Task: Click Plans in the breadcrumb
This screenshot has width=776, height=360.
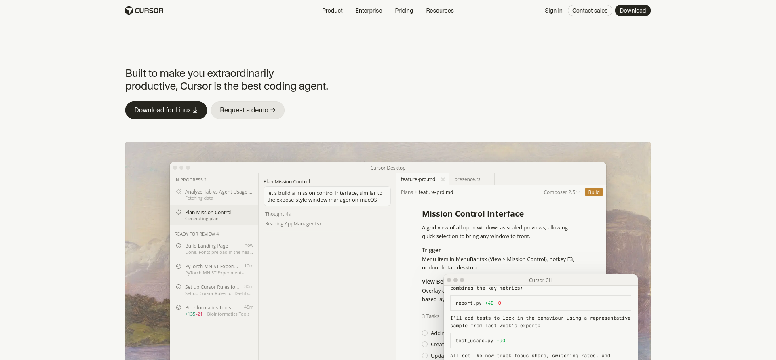Action: pyautogui.click(x=407, y=192)
